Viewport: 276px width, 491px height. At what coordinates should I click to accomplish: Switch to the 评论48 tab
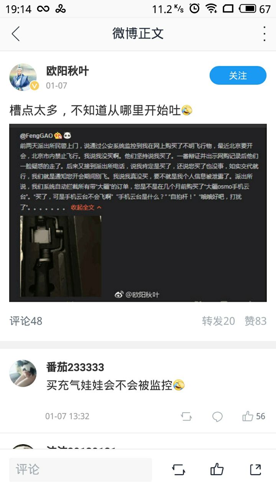click(26, 321)
